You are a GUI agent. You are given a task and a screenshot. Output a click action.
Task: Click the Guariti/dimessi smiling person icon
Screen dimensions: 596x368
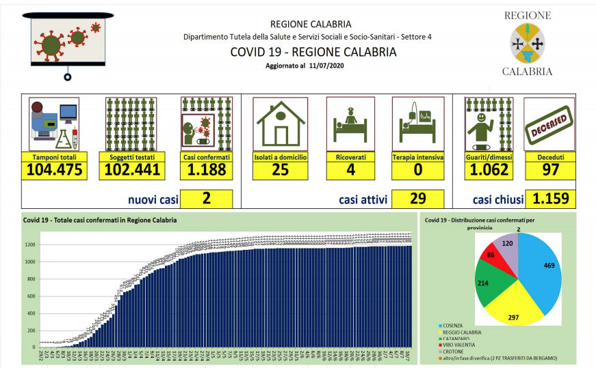(x=489, y=124)
